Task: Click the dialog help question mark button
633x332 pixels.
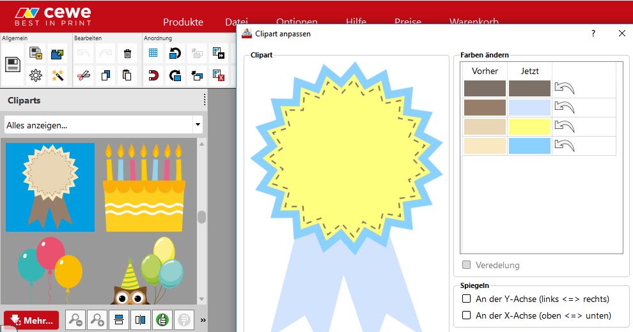Action: (593, 33)
